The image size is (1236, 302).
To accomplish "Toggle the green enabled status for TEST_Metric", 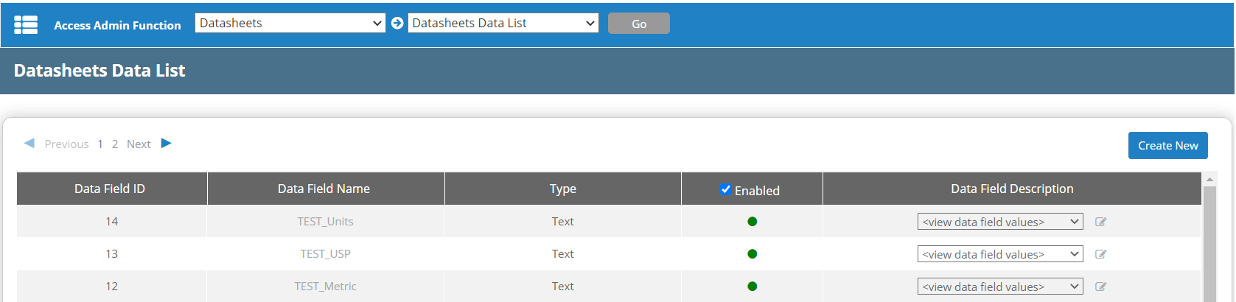I will [752, 287].
